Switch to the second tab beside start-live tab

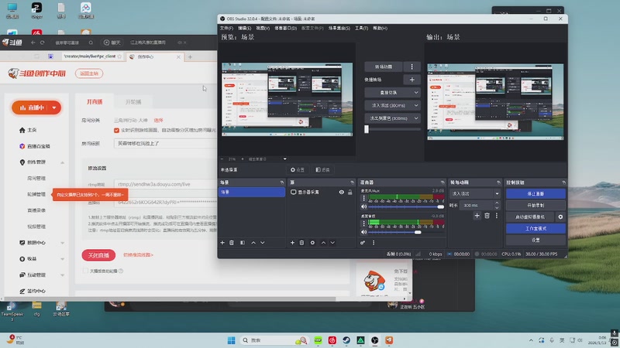(x=133, y=102)
